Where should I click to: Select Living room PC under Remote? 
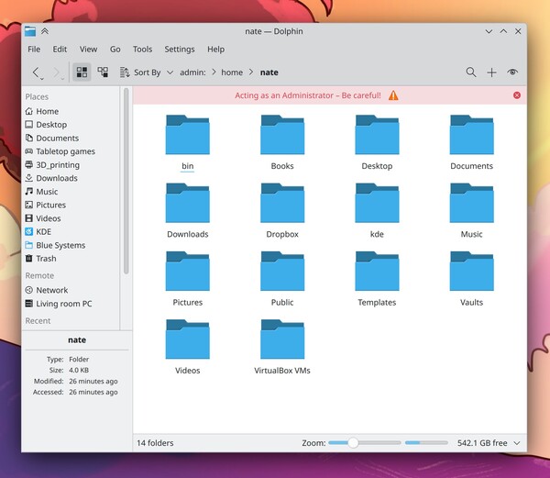[63, 304]
